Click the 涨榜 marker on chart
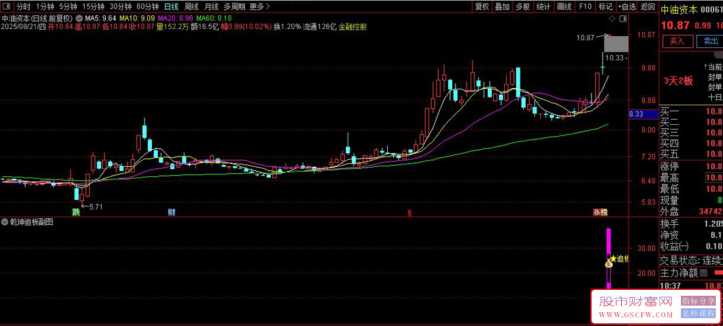The image size is (723, 326). (600, 212)
